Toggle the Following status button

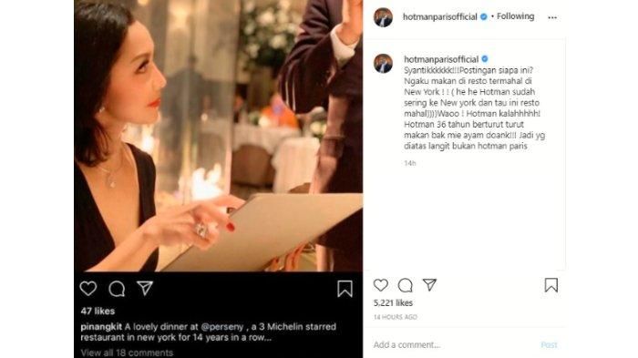click(x=515, y=16)
